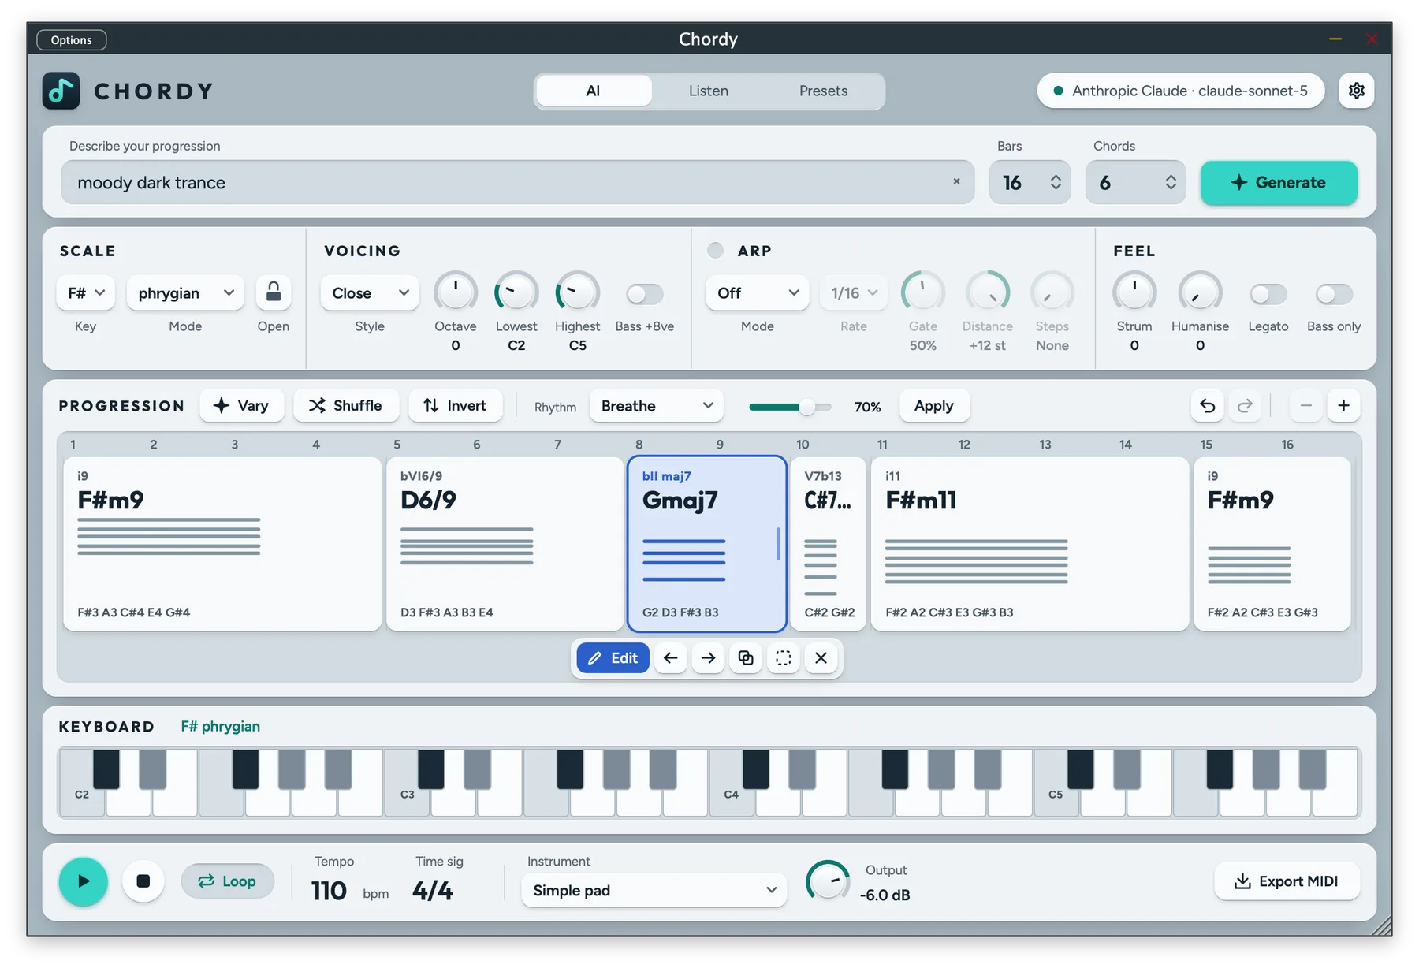Select the D6/9 chord card
This screenshot has width=1419, height=968.
[x=505, y=544]
